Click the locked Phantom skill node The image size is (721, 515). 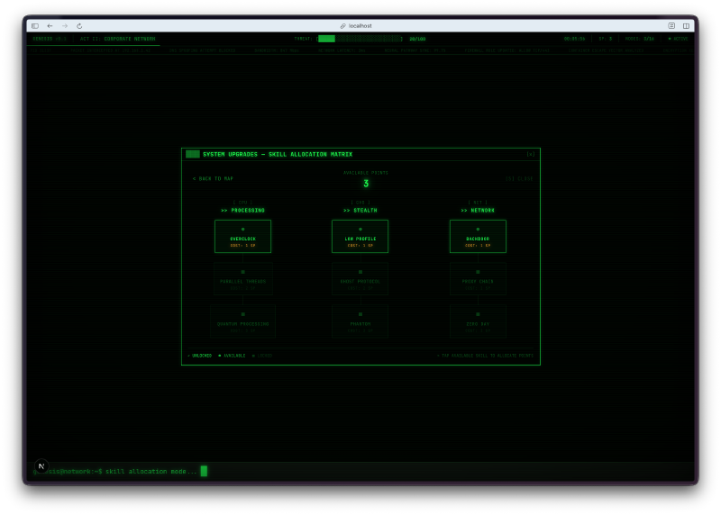(360, 321)
